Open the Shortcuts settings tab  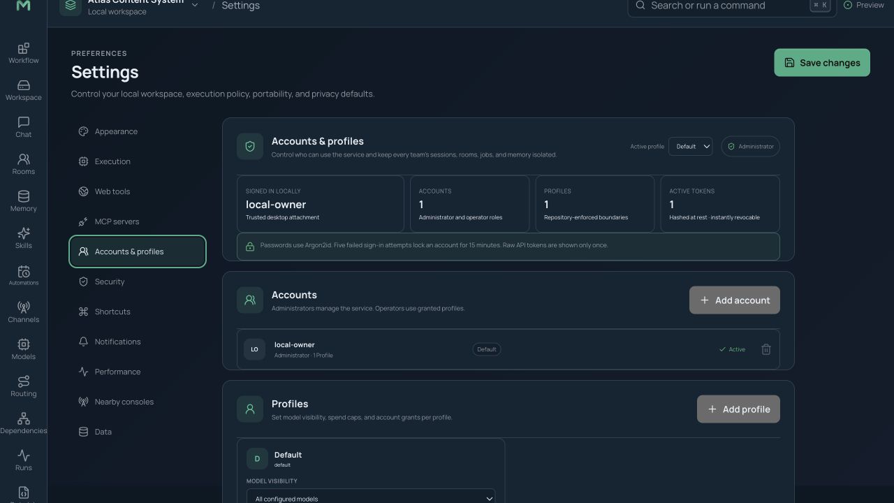[138, 312]
